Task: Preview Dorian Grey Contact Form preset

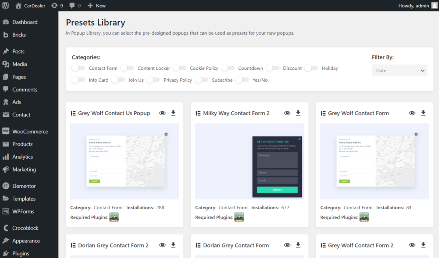Action: pos(287,245)
